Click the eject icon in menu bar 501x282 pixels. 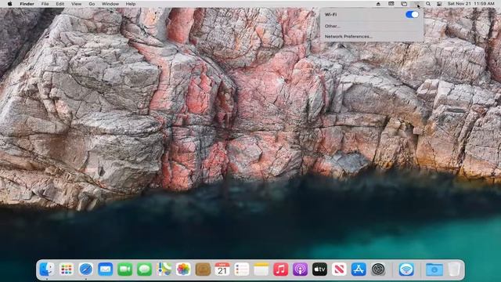378,4
